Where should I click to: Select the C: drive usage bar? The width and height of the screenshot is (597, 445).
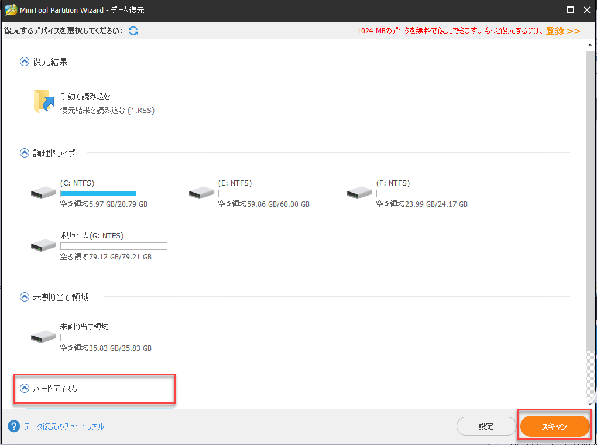point(114,193)
